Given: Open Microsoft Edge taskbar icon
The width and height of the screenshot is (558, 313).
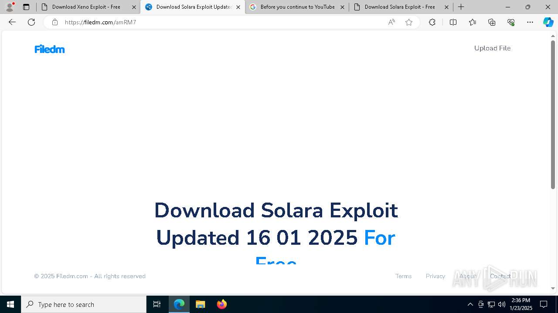Looking at the screenshot, I should pos(179,304).
